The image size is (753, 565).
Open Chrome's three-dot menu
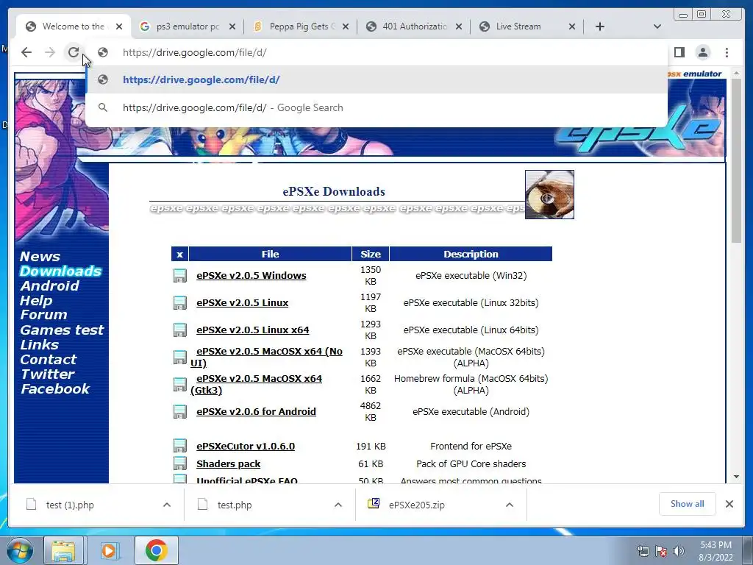pyautogui.click(x=727, y=52)
